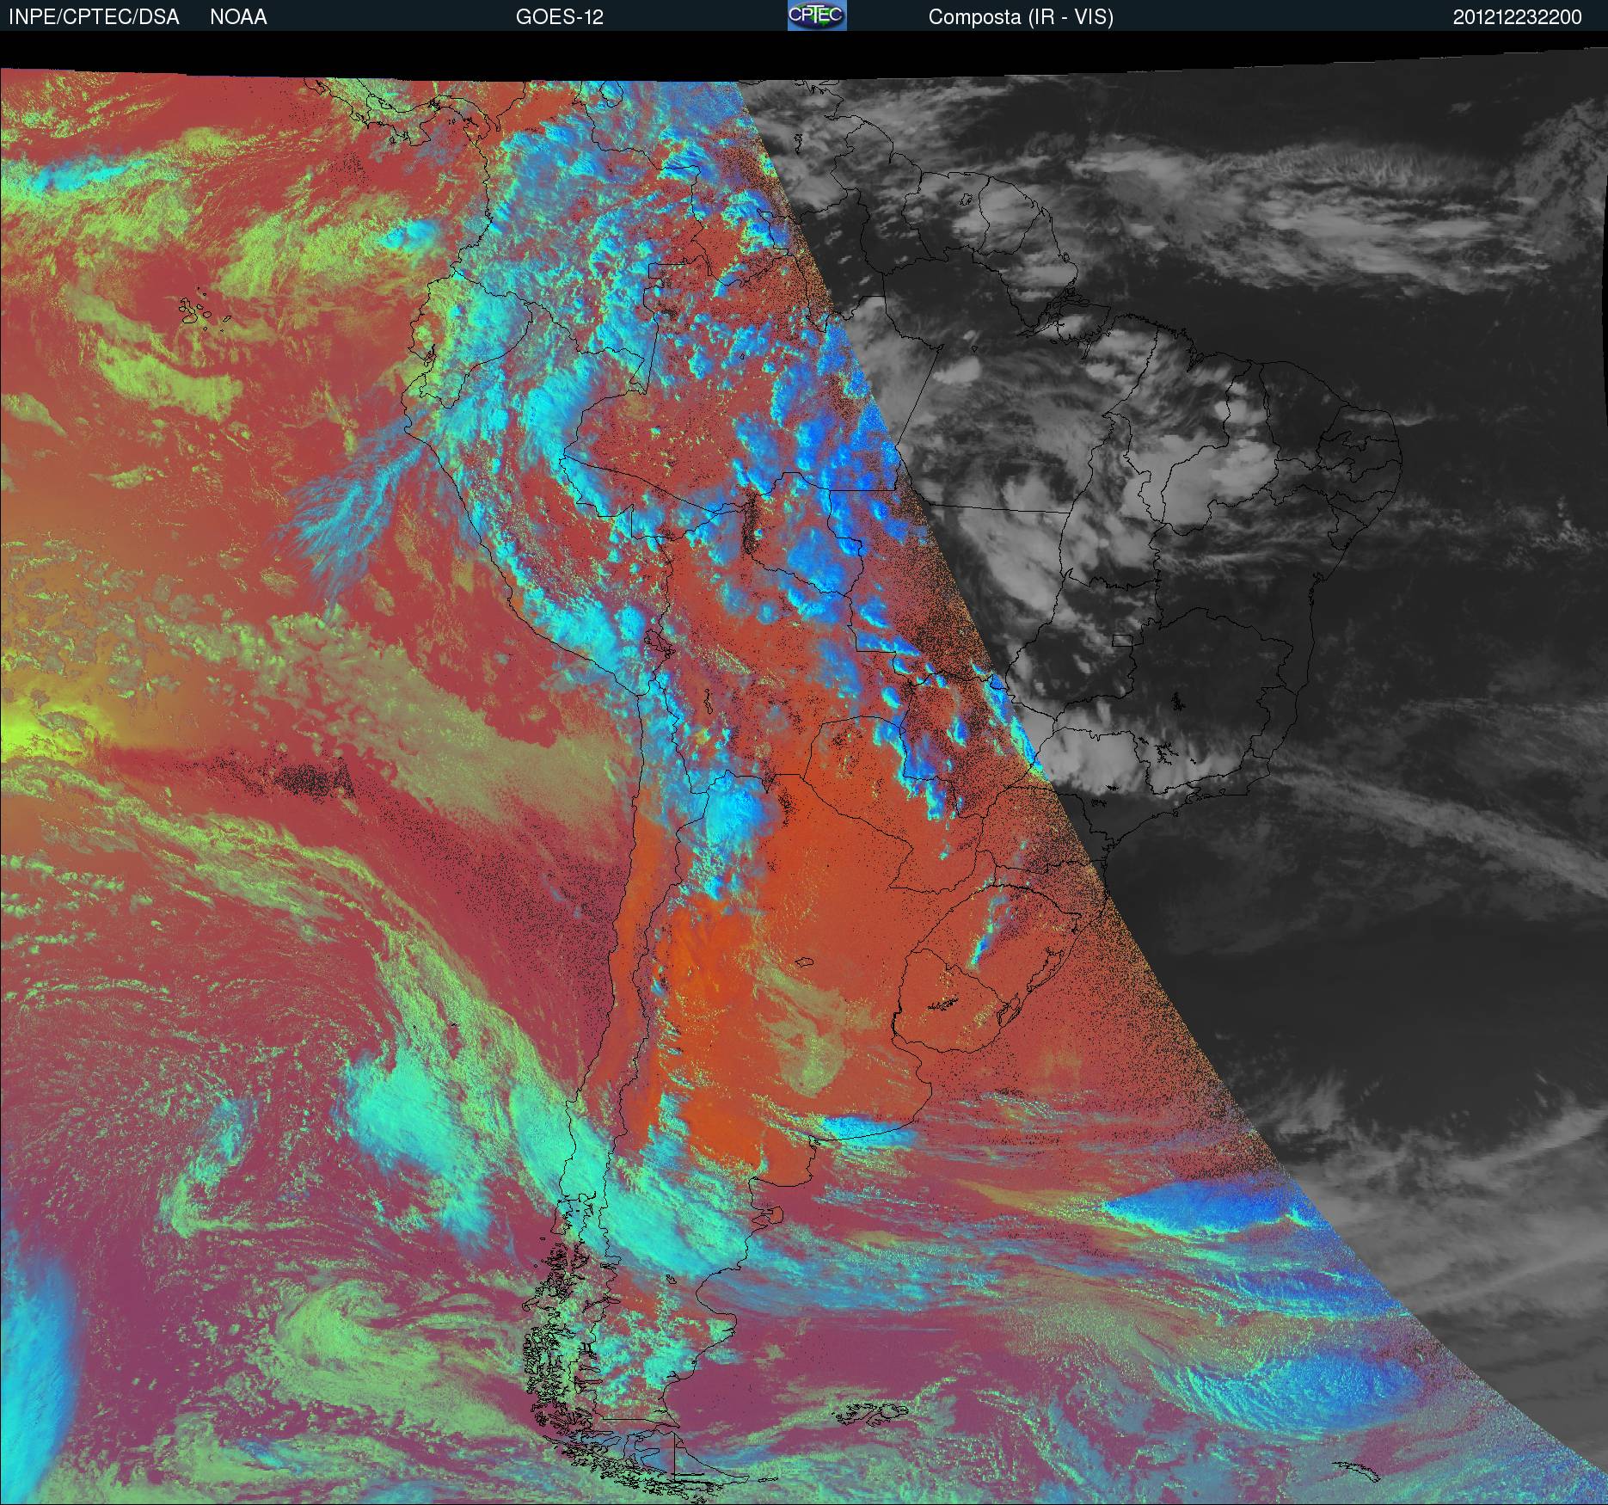The width and height of the screenshot is (1608, 1505).
Task: Click the GOES-12 satellite label
Action: (x=560, y=17)
